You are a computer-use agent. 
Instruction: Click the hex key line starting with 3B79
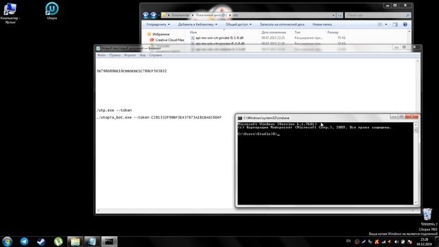pos(132,71)
